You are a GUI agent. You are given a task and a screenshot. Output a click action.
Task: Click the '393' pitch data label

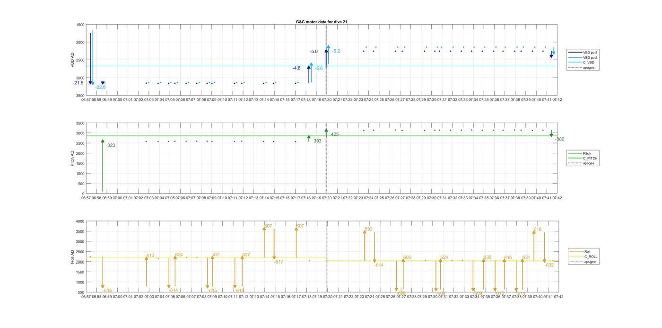point(317,141)
